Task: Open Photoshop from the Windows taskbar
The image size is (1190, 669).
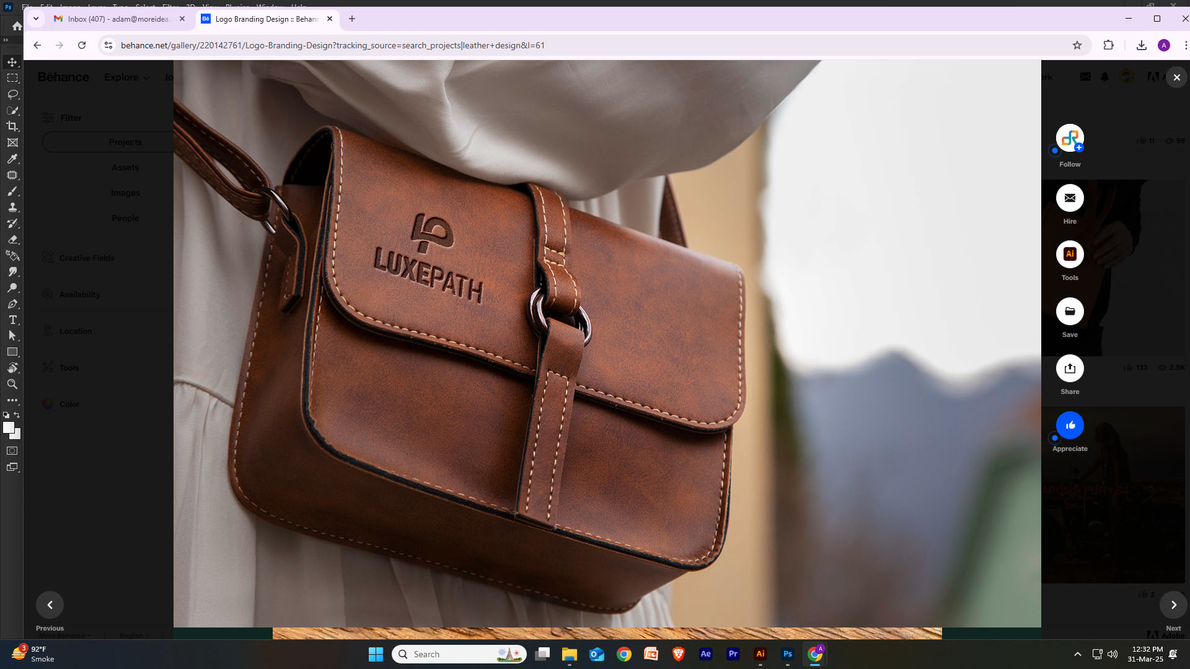Action: click(x=787, y=654)
